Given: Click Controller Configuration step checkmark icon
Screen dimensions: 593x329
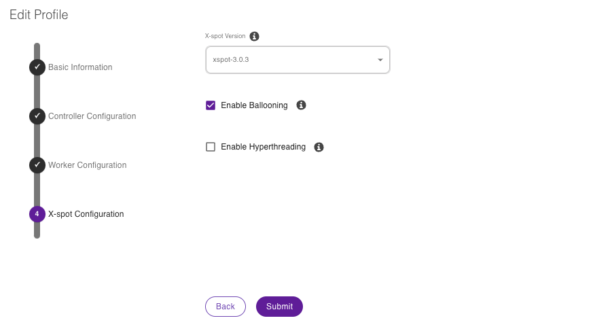Looking at the screenshot, I should [37, 116].
